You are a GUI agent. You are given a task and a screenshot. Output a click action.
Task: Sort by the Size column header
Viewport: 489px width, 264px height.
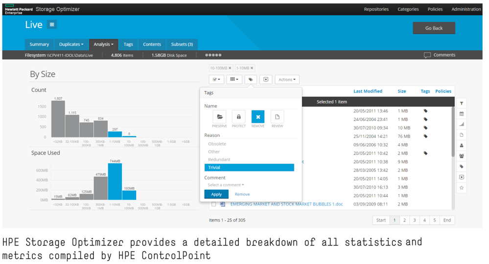click(402, 91)
